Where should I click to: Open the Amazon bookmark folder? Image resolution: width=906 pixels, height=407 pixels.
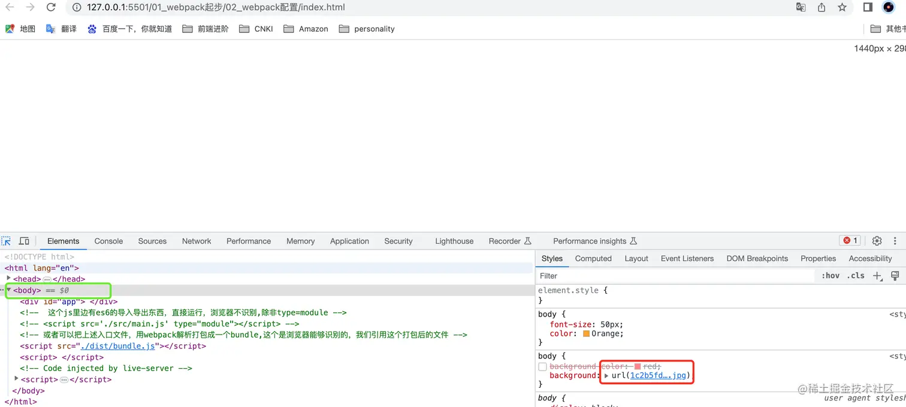coord(306,29)
